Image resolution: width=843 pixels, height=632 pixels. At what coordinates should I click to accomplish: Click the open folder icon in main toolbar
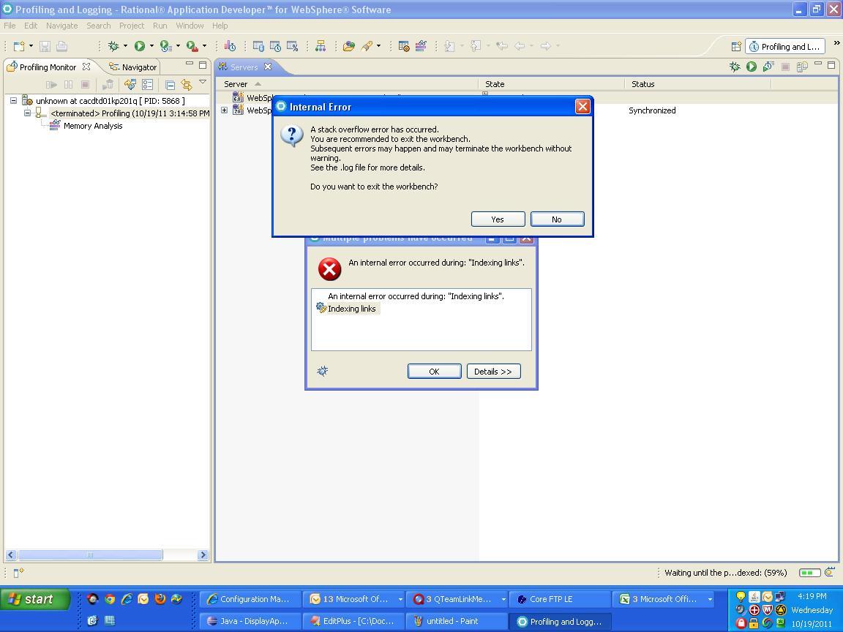349,46
